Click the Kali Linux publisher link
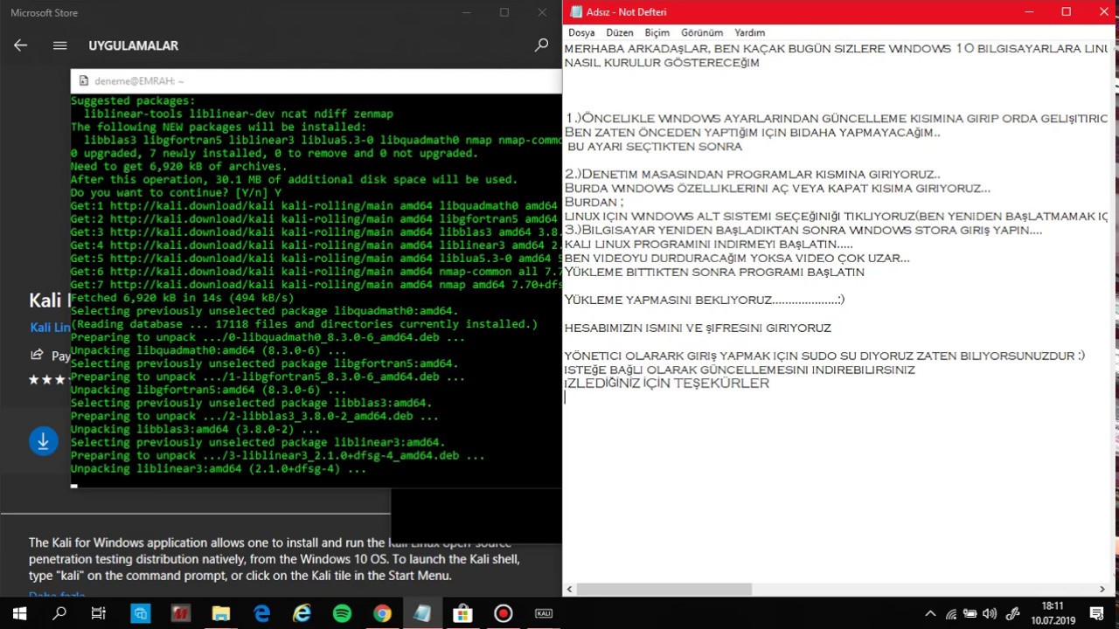The height and width of the screenshot is (629, 1119). point(50,328)
